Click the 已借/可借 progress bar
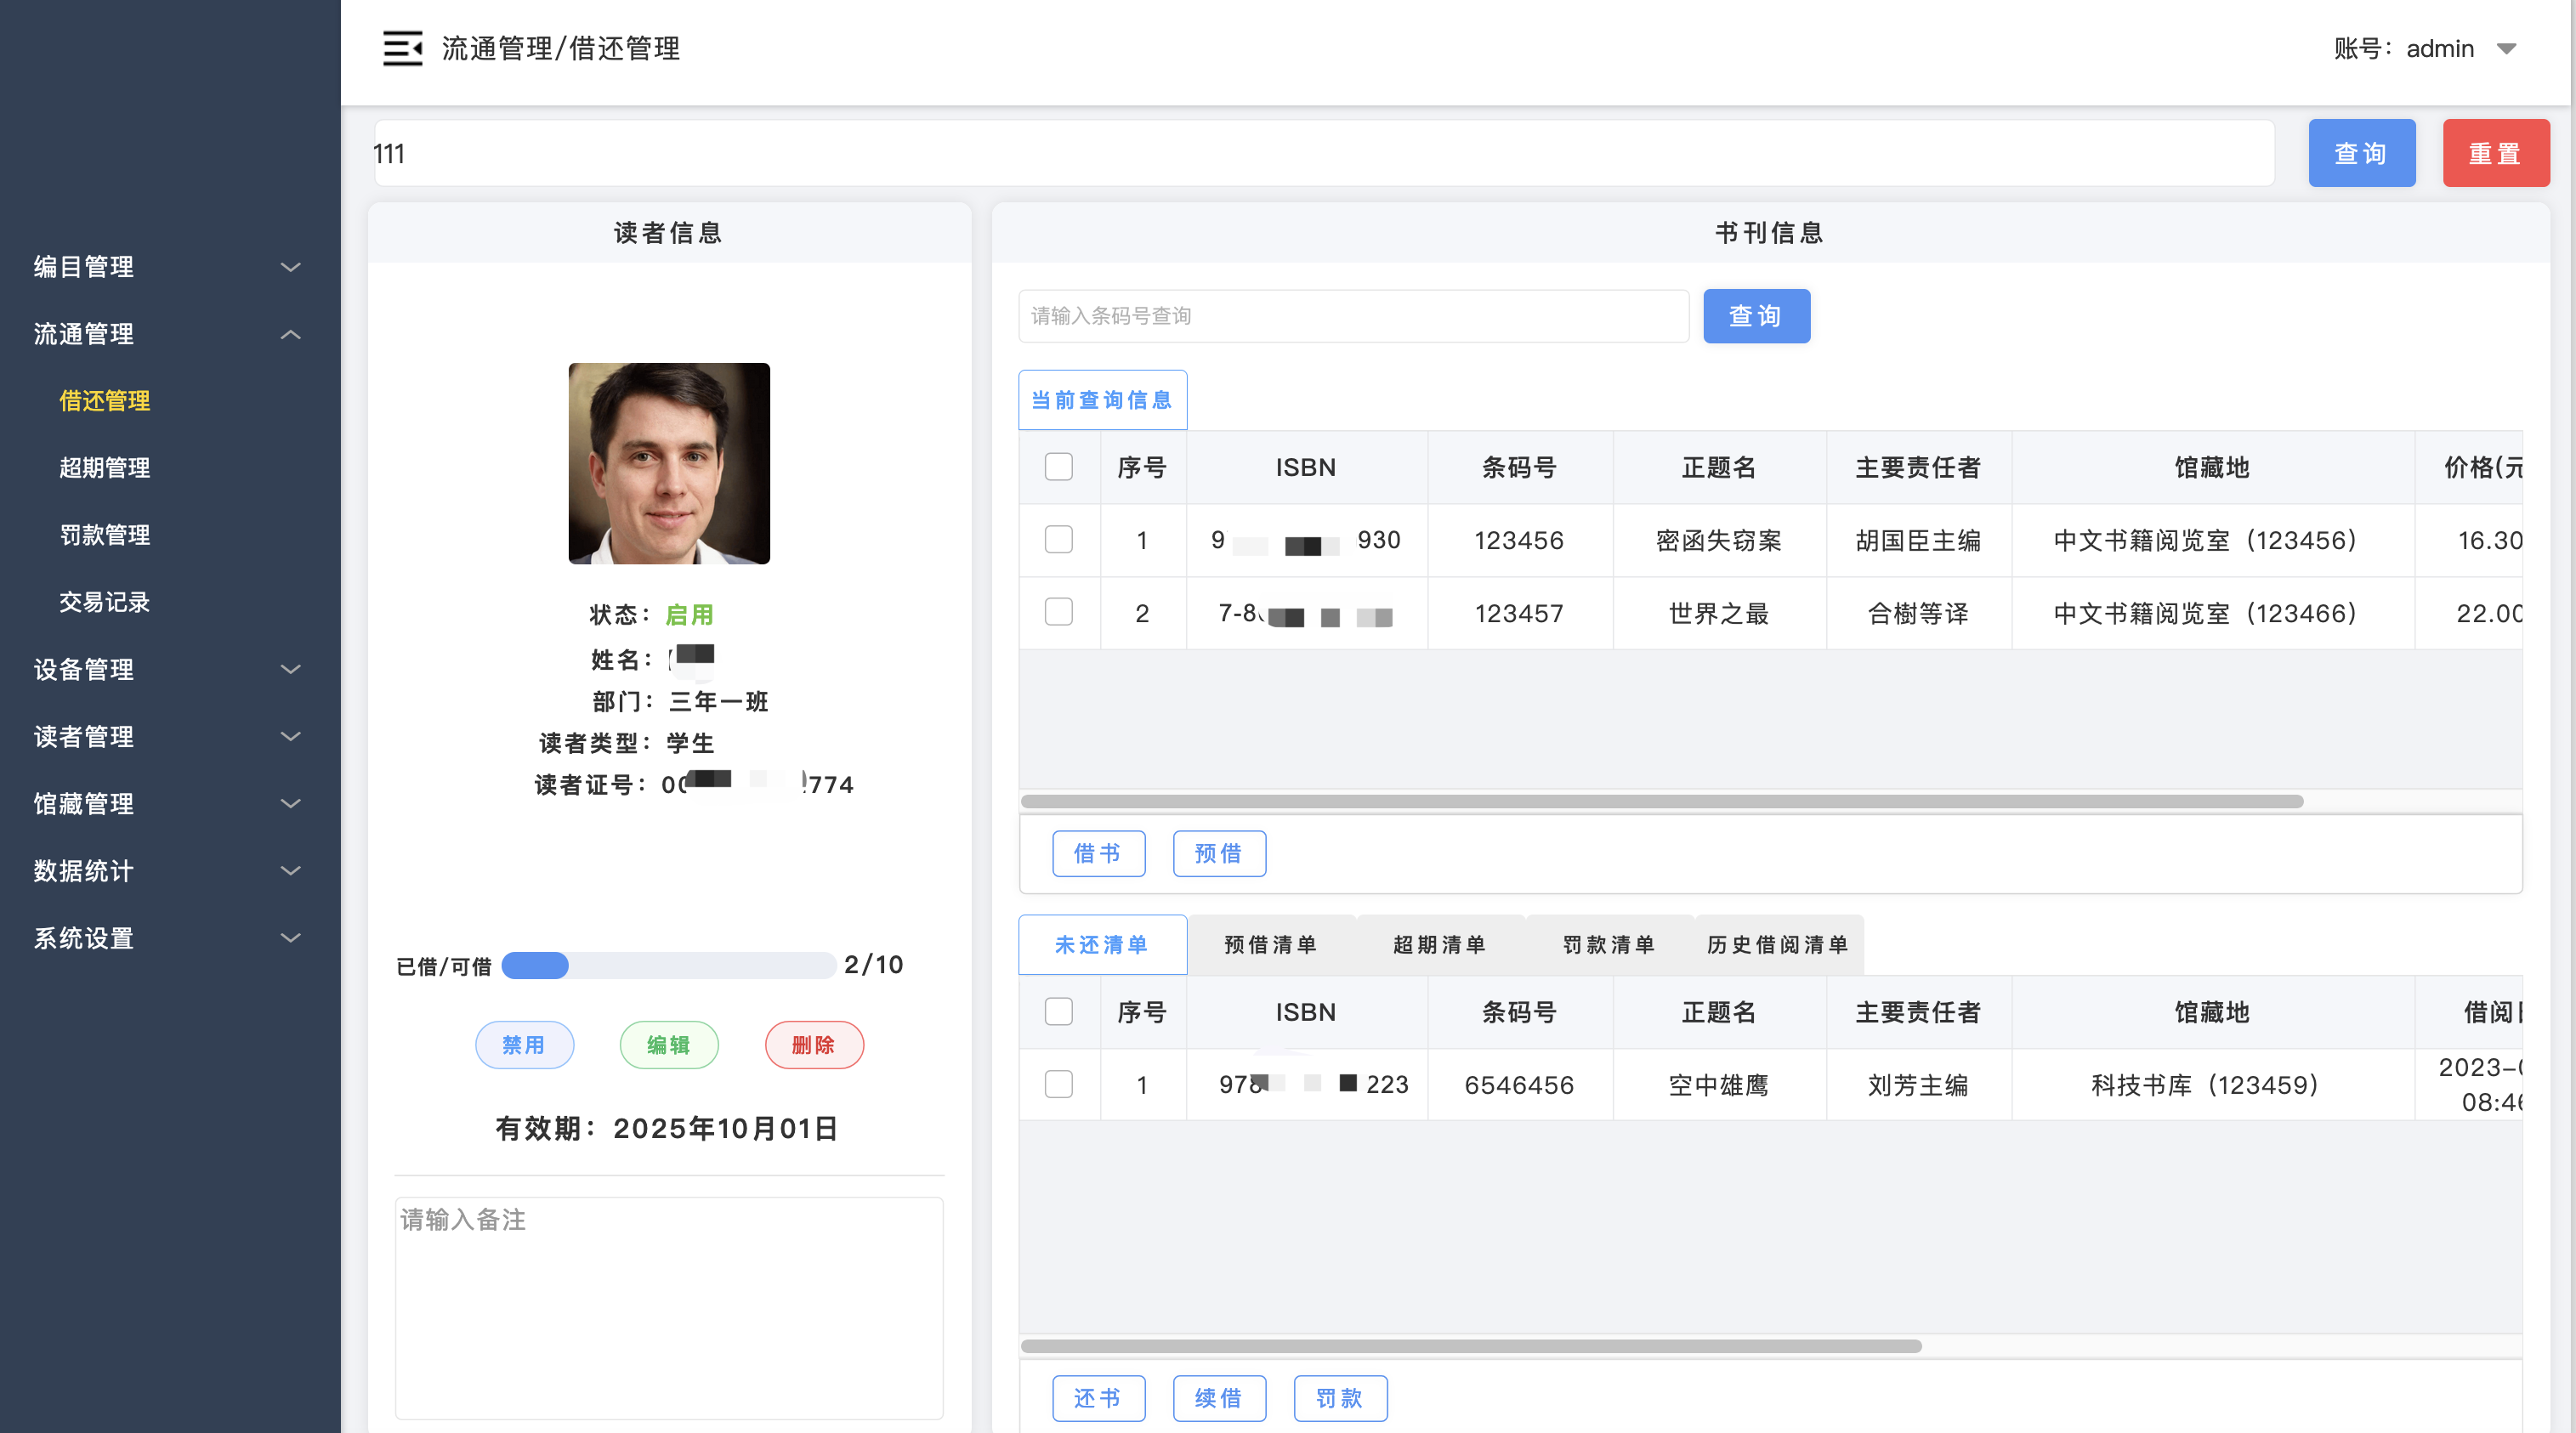2576x1433 pixels. 668,965
